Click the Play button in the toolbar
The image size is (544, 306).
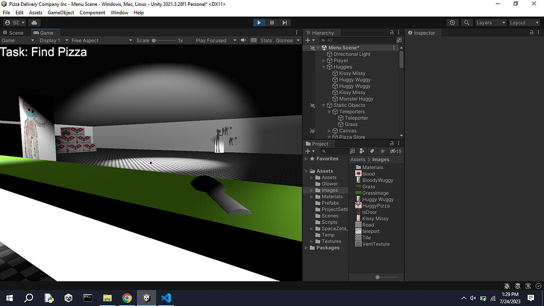pyautogui.click(x=259, y=22)
